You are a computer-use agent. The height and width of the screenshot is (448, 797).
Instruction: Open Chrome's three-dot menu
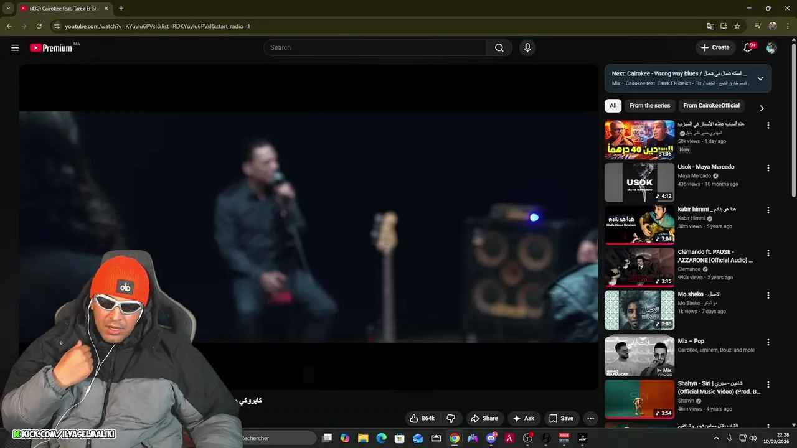786,26
